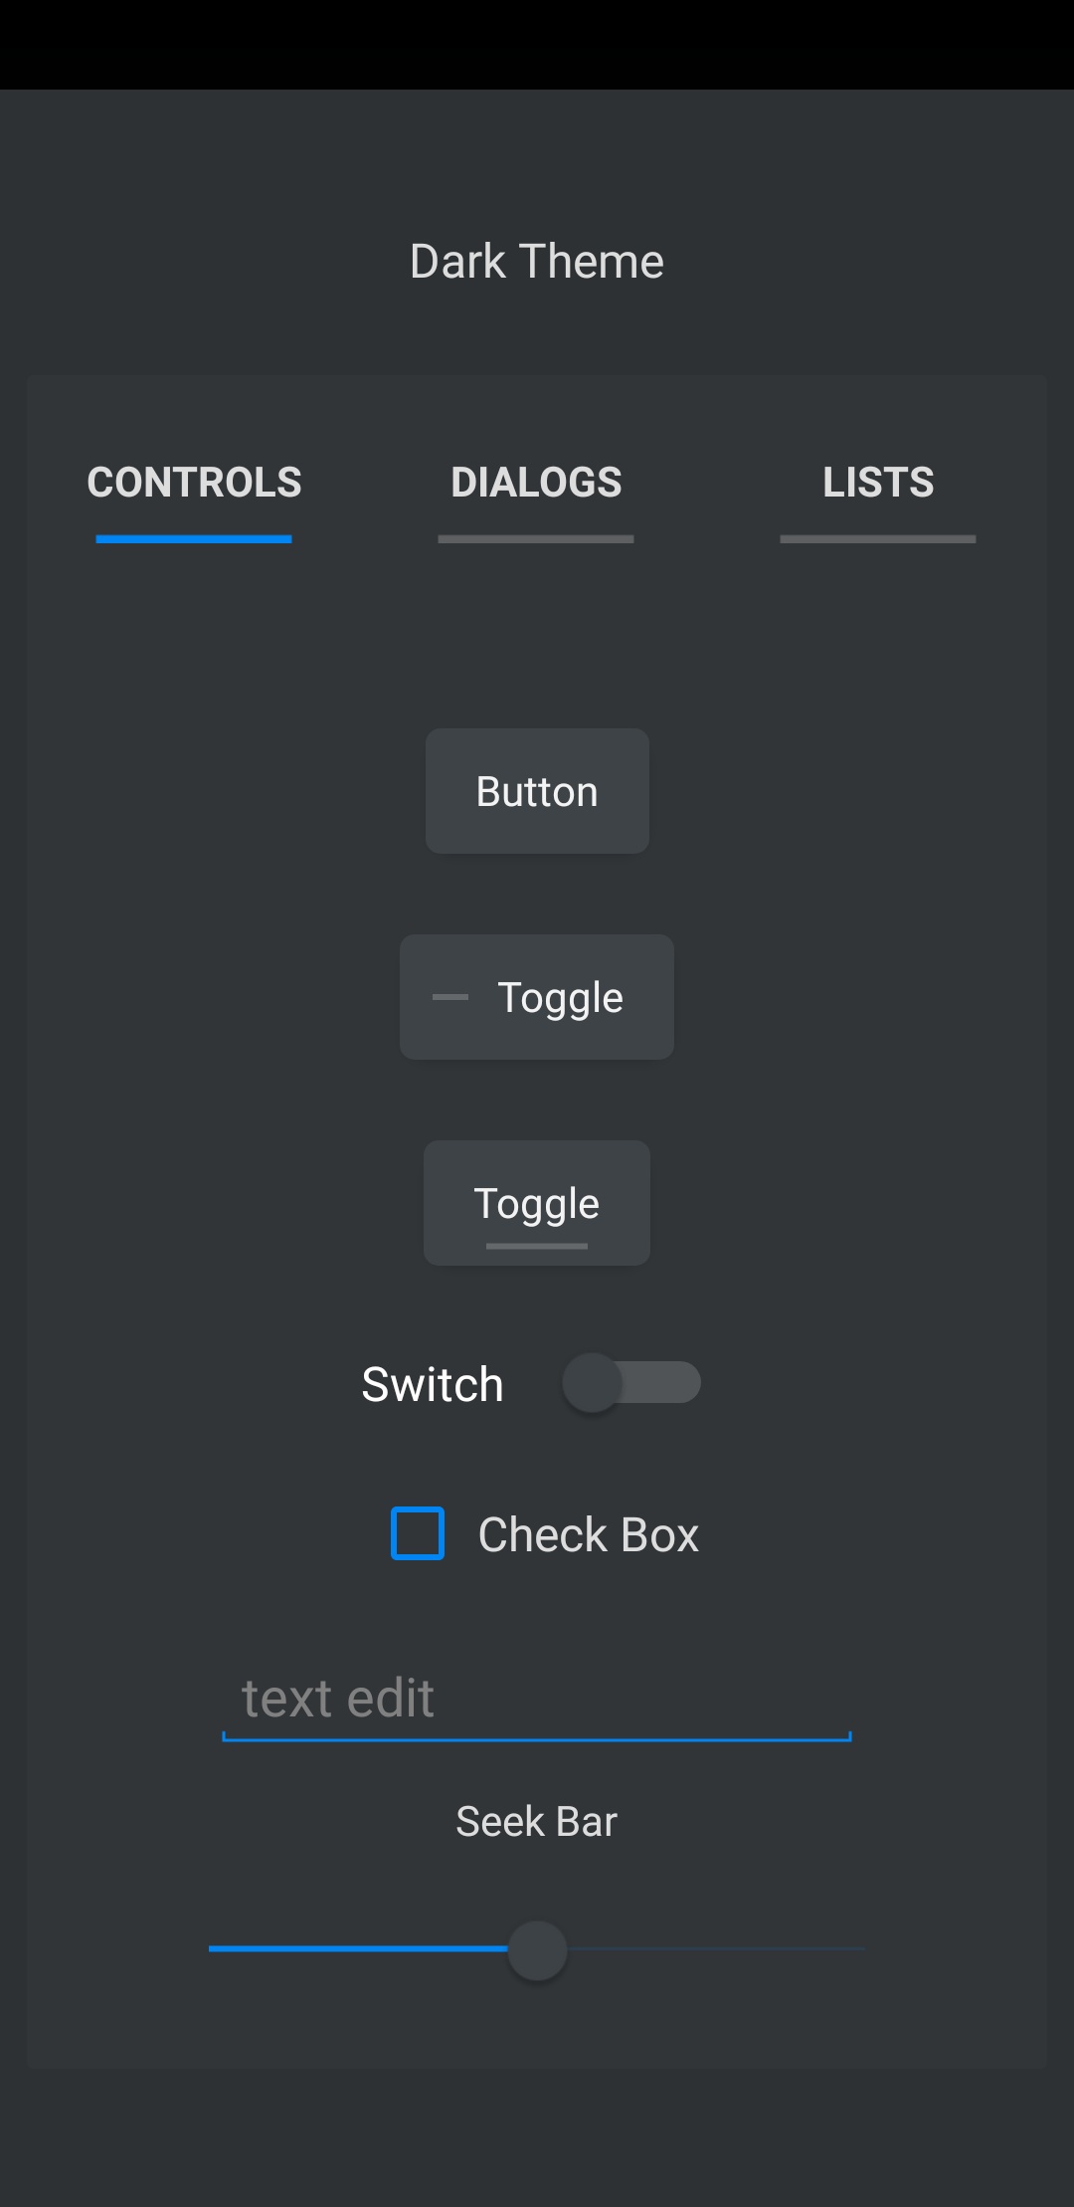
Task: Click the Toggle button with left dash indicator
Action: tap(537, 997)
